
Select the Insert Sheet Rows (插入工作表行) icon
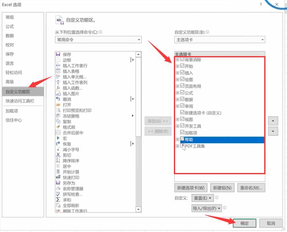tap(58, 65)
